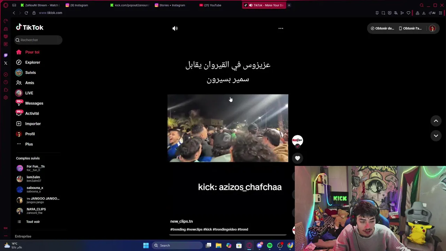Open the browser account profile icon

(417, 13)
